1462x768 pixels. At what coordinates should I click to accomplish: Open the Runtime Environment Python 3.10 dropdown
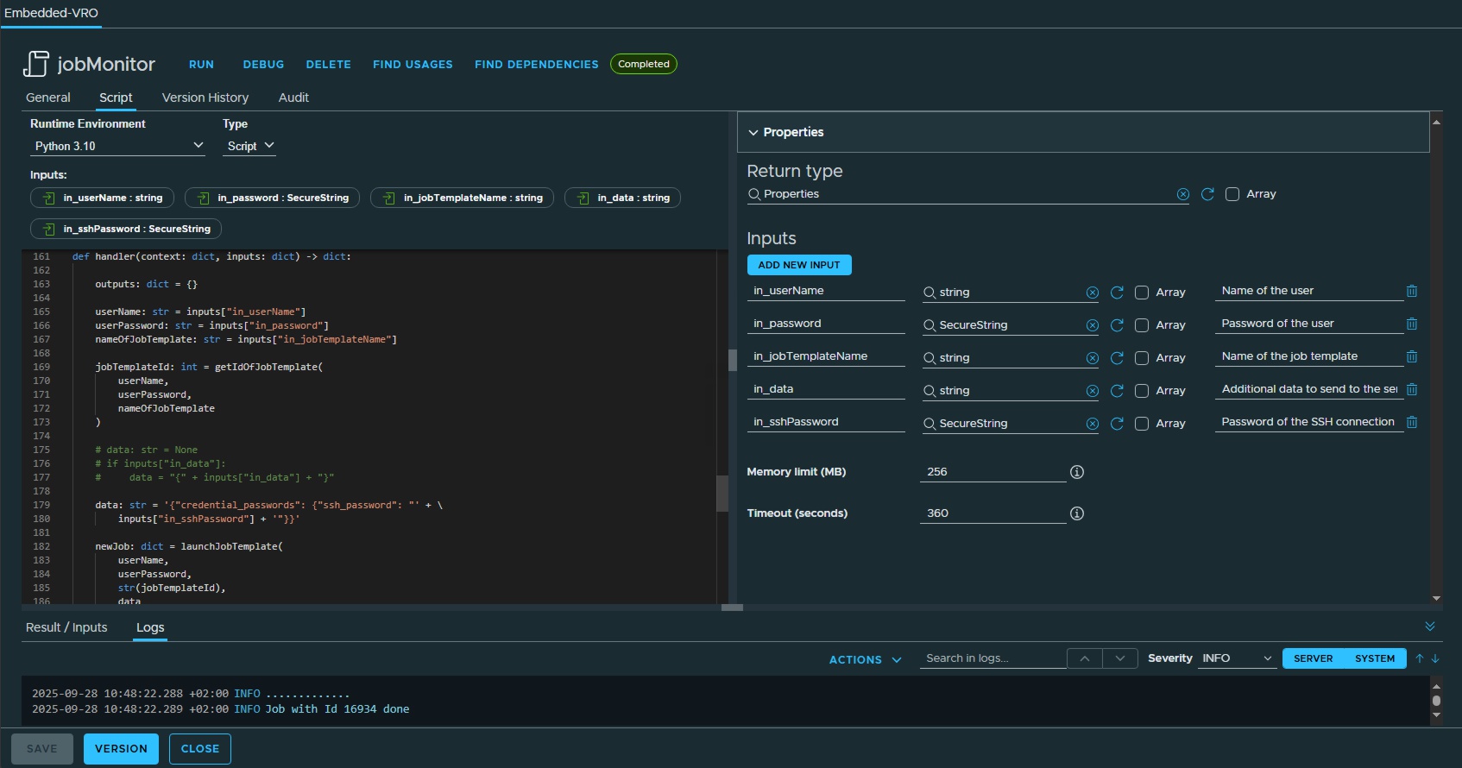pyautogui.click(x=118, y=146)
